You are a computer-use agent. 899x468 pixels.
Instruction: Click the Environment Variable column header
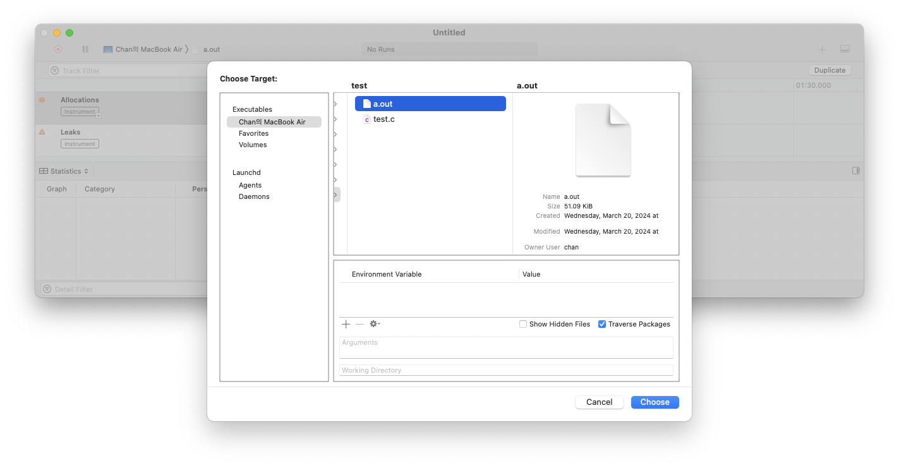[387, 274]
